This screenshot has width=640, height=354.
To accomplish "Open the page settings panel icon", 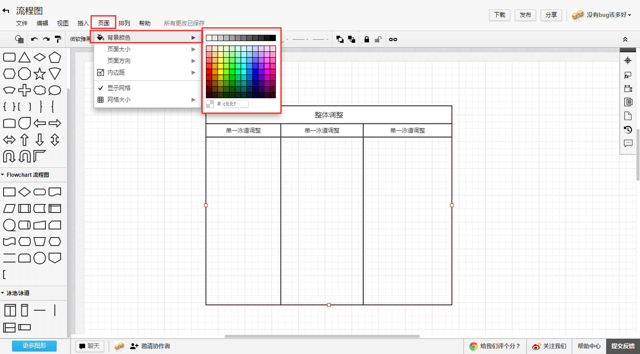I will pos(628,116).
